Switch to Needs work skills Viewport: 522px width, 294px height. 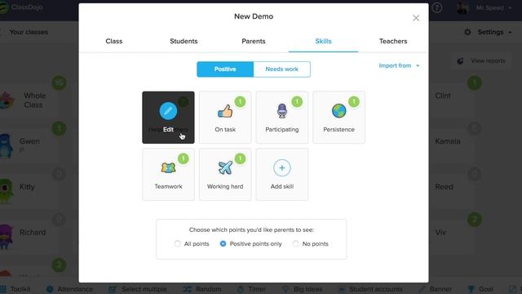(x=282, y=69)
